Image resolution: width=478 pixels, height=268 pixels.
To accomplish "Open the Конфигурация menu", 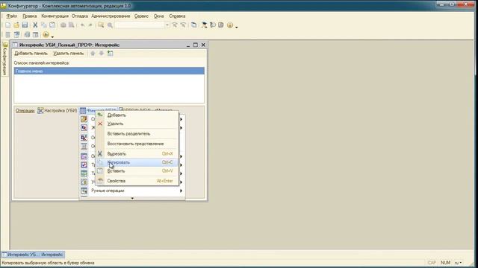I will 55,16.
